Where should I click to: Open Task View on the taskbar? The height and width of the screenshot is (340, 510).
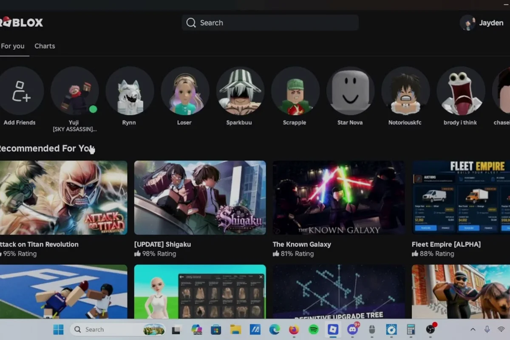(x=176, y=329)
